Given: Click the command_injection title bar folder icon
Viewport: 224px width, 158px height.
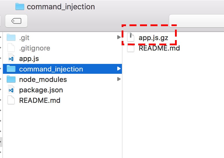Looking at the screenshot, I should [20, 6].
